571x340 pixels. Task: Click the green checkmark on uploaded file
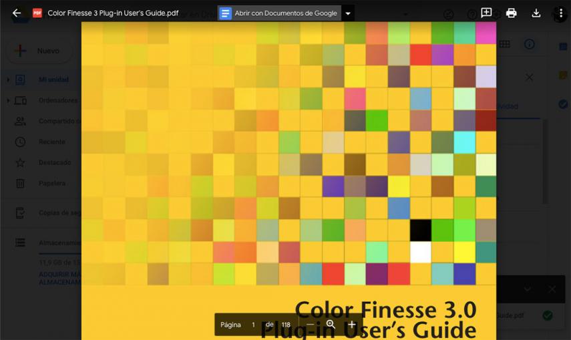pyautogui.click(x=548, y=315)
